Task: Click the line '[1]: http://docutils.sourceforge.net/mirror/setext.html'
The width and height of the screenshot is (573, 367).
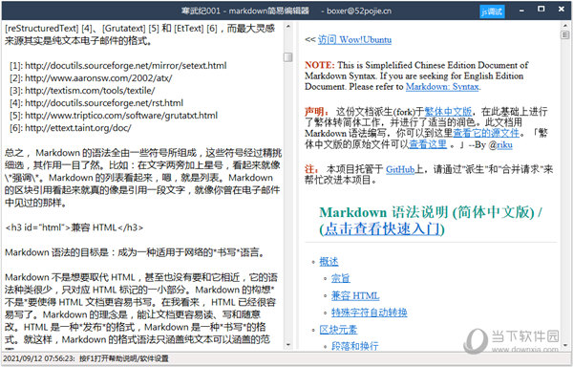Action: coord(118,65)
